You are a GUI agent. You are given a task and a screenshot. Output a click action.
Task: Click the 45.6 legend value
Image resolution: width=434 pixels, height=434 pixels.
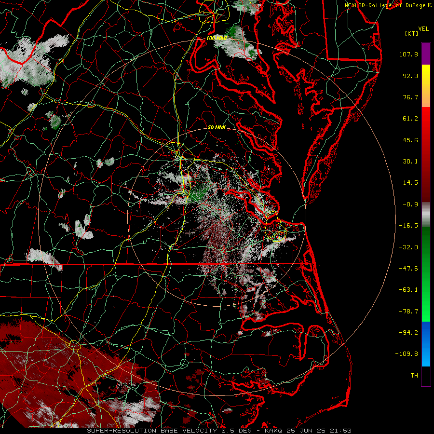pos(410,140)
